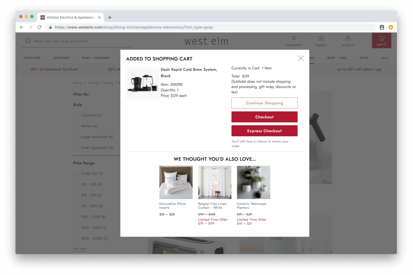Open the Outdoor navigation menu
Image resolution: width=413 pixels, height=275 pixels.
point(61,58)
